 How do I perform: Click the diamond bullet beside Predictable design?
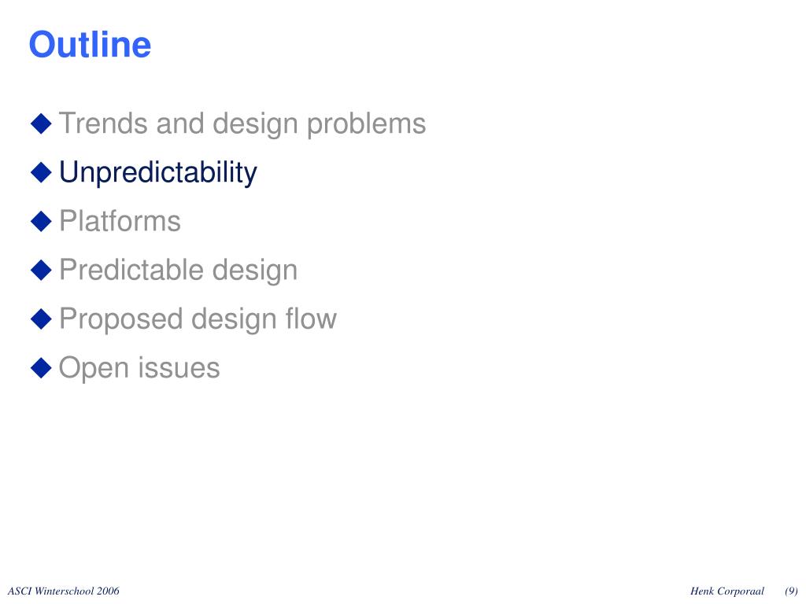[41, 271]
